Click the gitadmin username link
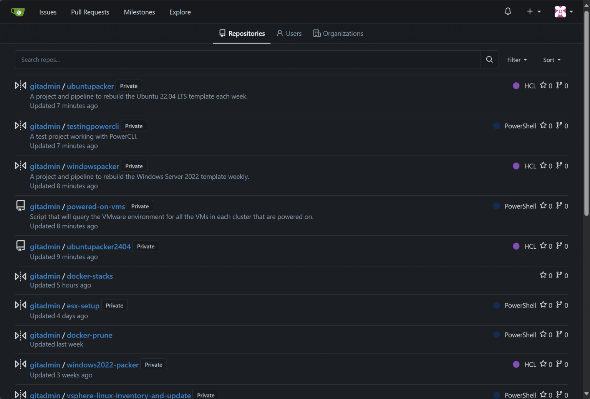The width and height of the screenshot is (590, 399). point(45,86)
